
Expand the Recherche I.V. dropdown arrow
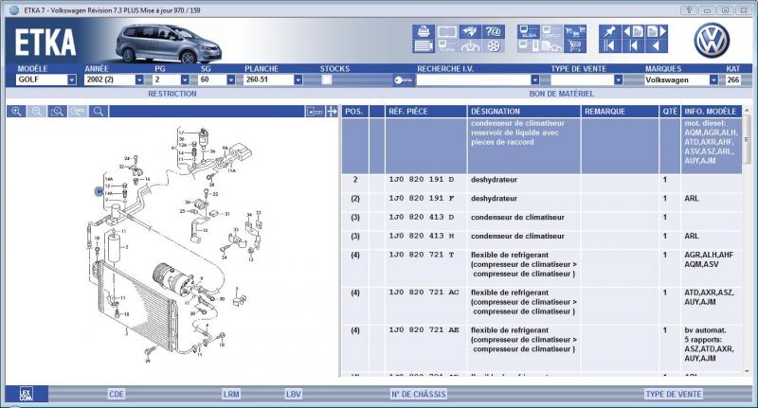(534, 80)
